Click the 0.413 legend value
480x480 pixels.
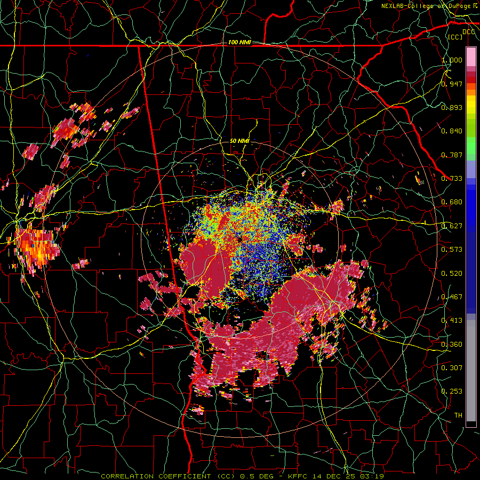[452, 321]
